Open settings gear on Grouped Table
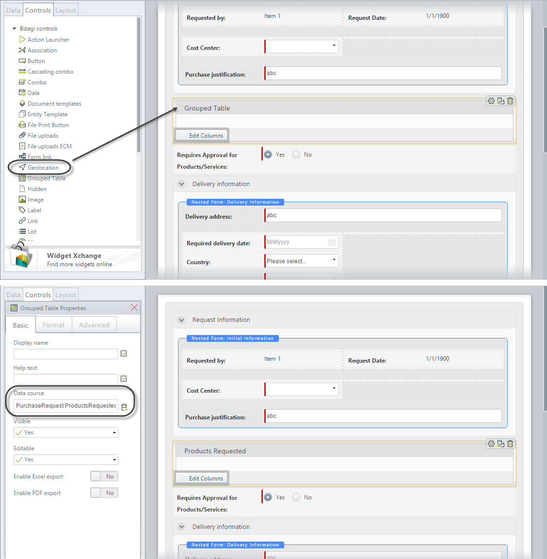 pos(491,101)
